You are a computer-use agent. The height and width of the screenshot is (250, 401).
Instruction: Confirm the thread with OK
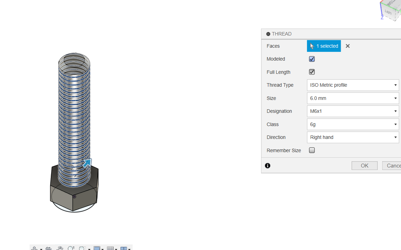pyautogui.click(x=364, y=165)
